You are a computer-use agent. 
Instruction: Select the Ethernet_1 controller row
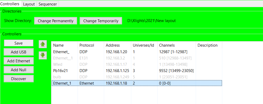[x=137, y=83]
